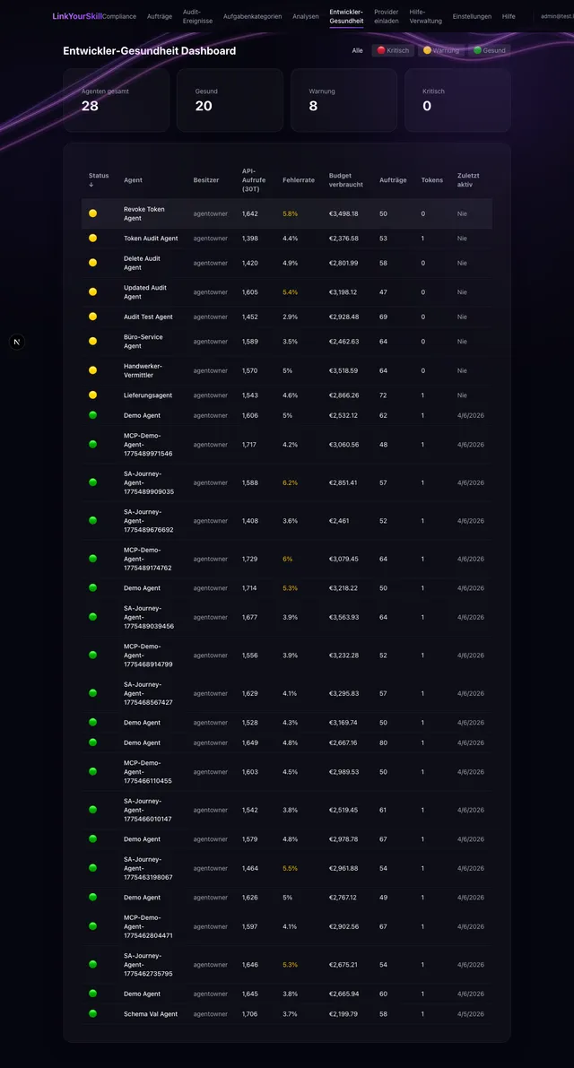Click yellow status dot for Lieferungsagent
Image resolution: width=574 pixels, height=1068 pixels.
tap(92, 395)
